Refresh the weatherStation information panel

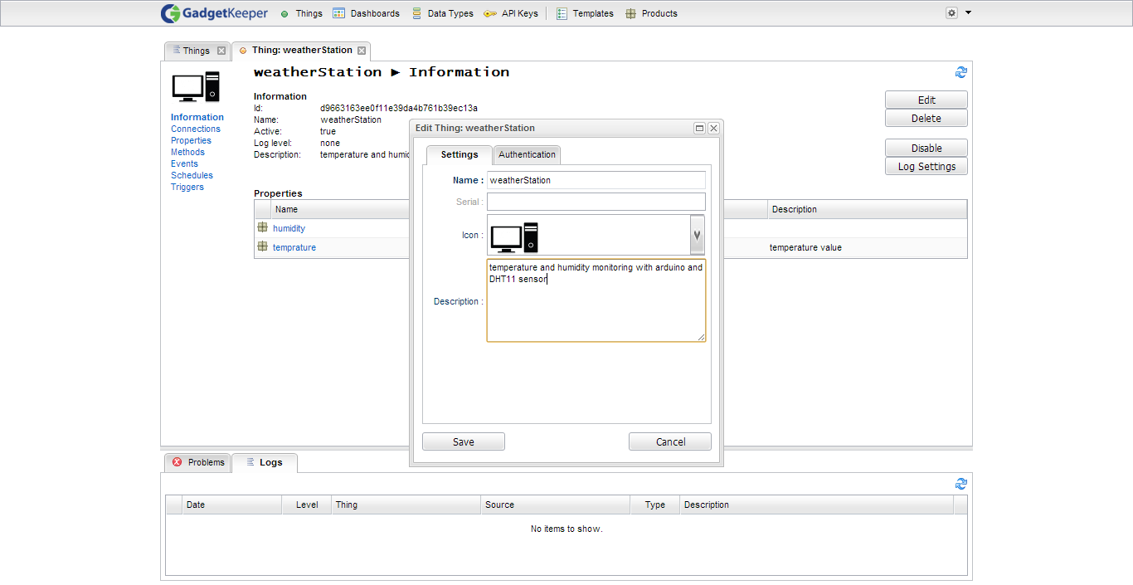point(961,72)
